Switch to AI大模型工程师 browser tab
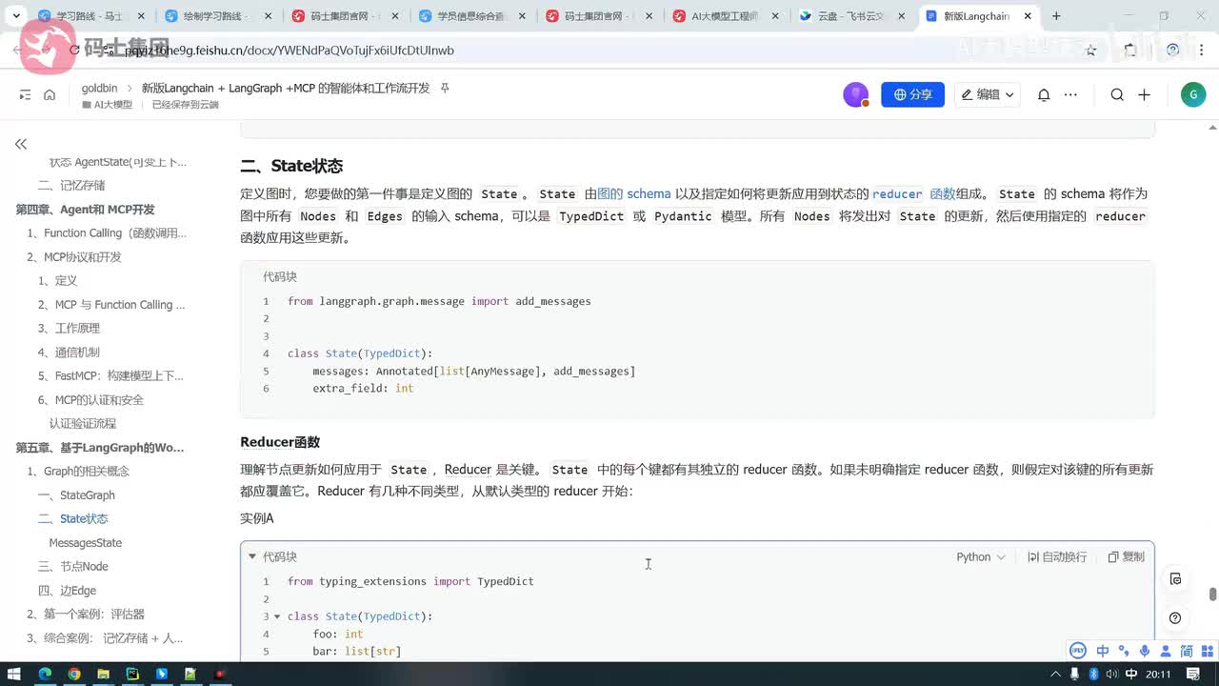The image size is (1219, 686). (726, 16)
